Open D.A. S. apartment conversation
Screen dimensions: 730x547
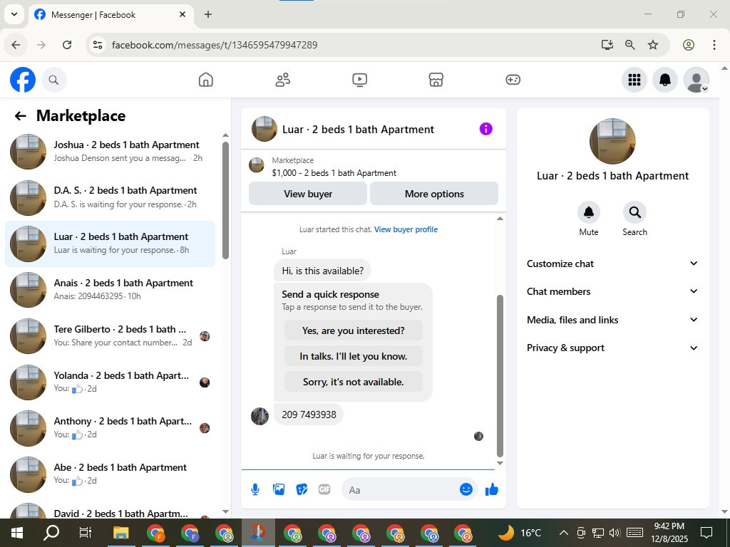pyautogui.click(x=110, y=198)
